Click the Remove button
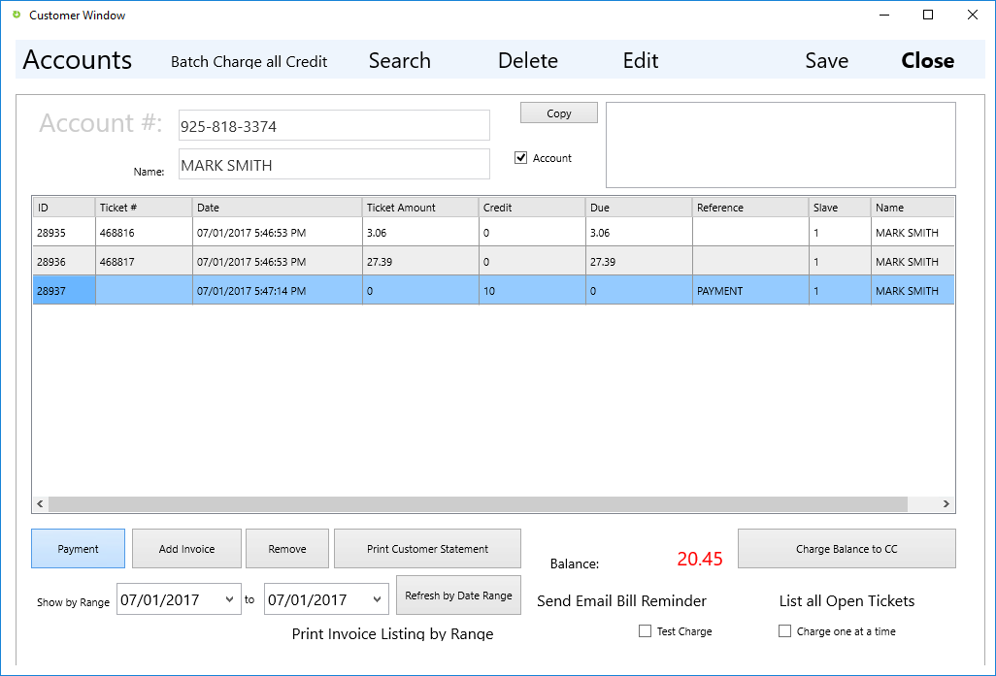The image size is (996, 676). (x=287, y=548)
